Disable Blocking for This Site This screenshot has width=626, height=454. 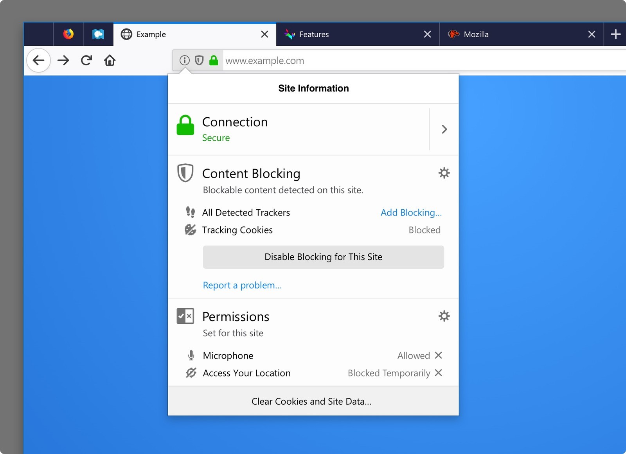coord(323,257)
